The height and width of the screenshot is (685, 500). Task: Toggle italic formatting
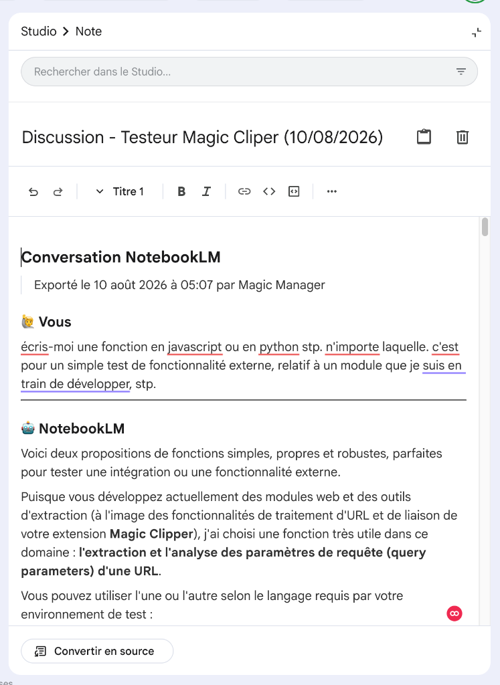(x=206, y=192)
